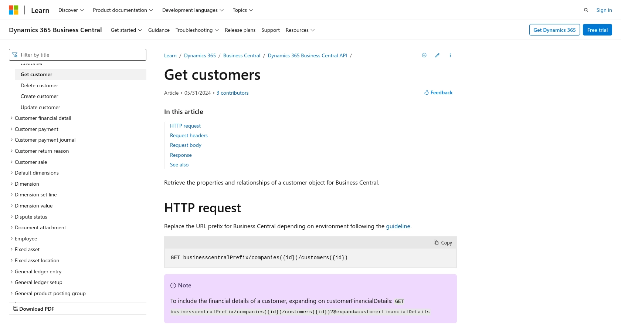Click the Microsoft logo
621x324 pixels.
[x=14, y=10]
